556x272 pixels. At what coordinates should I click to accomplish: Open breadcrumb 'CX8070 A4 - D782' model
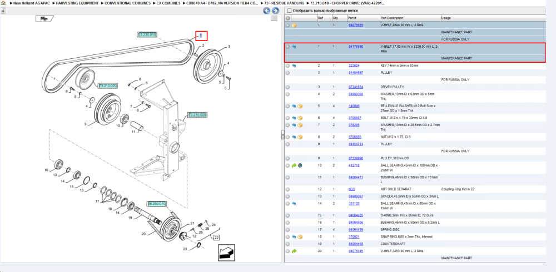point(221,3)
